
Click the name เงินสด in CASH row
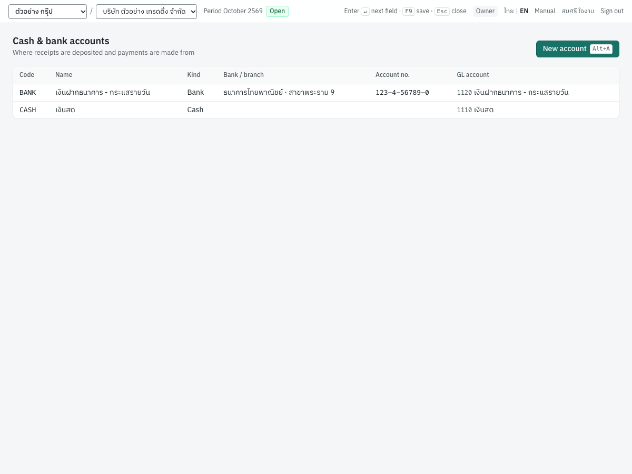click(65, 110)
